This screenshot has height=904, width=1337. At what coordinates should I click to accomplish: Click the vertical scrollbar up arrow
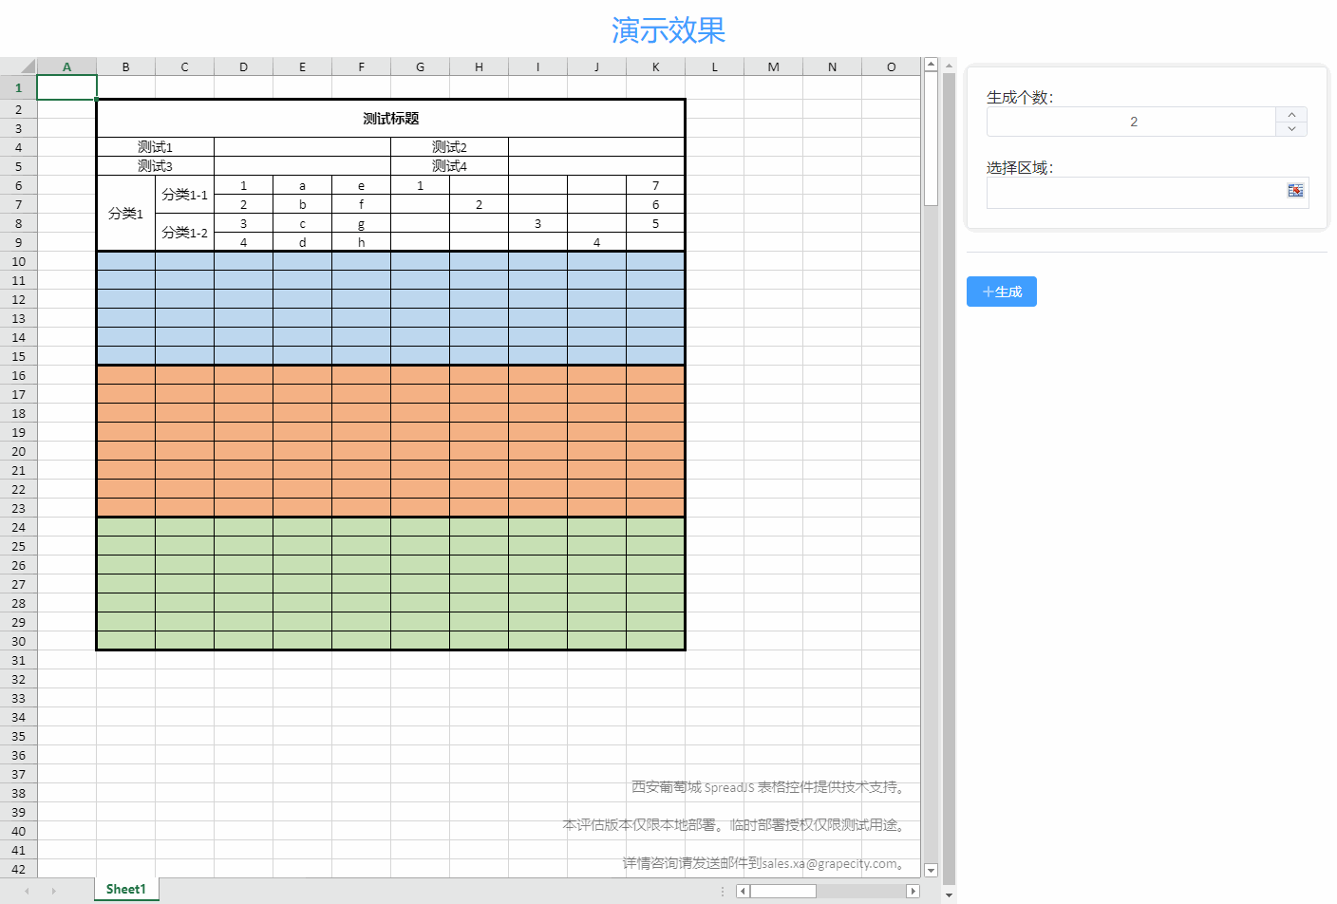pyautogui.click(x=931, y=65)
